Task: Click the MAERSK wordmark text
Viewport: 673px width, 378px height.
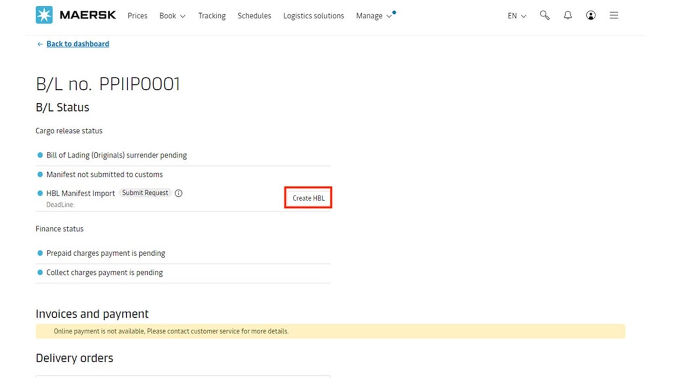Action: [88, 15]
